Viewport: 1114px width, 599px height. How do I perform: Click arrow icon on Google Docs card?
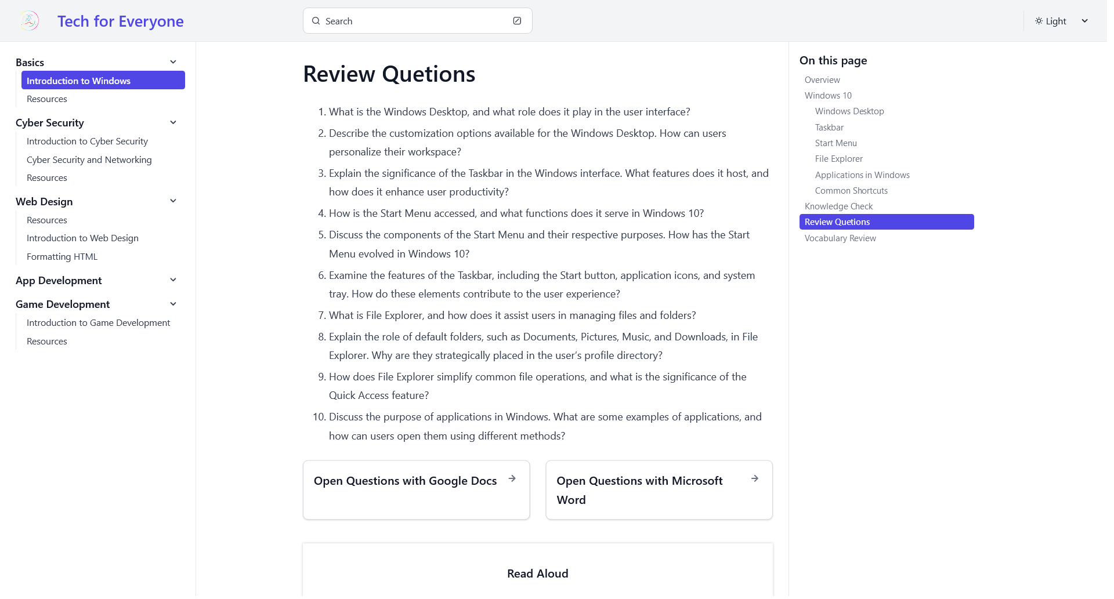(x=512, y=478)
